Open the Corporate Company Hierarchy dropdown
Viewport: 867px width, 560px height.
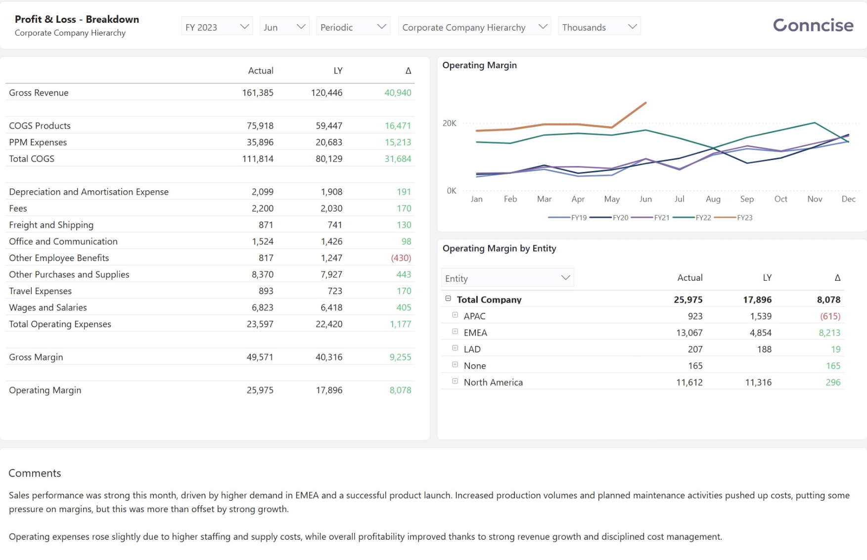(x=474, y=27)
